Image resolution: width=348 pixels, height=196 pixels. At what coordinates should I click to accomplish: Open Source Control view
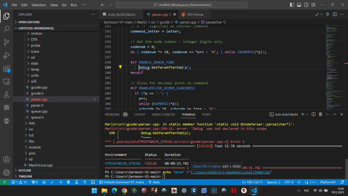click(x=6, y=42)
